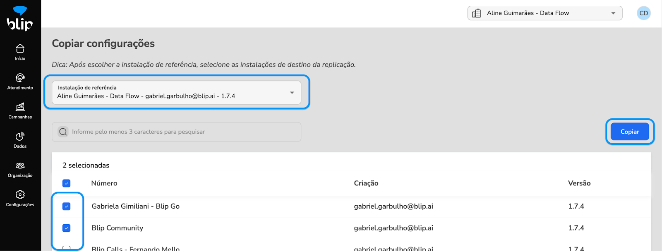This screenshot has width=662, height=252.
Task: Click the '2 selecionadas' counter text
Action: pos(86,166)
